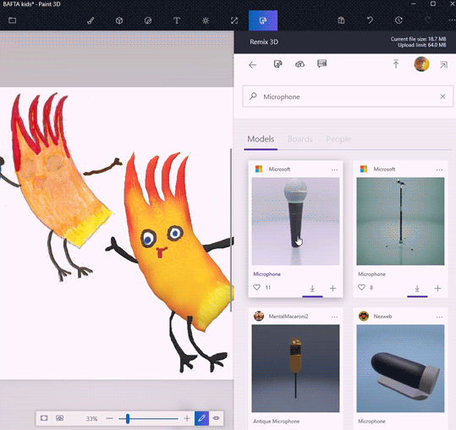Select the Brushes tool icon
The width and height of the screenshot is (456, 430).
pyautogui.click(x=91, y=20)
